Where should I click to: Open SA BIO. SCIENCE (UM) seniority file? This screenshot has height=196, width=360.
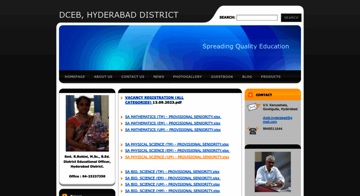point(172,184)
